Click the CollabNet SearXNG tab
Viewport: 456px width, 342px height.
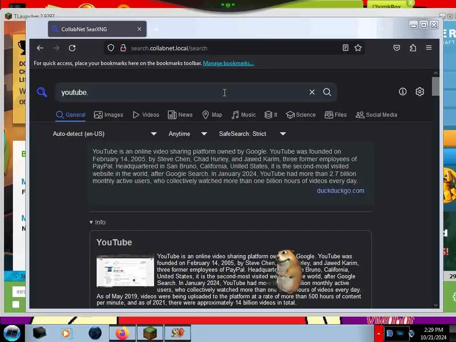[97, 29]
